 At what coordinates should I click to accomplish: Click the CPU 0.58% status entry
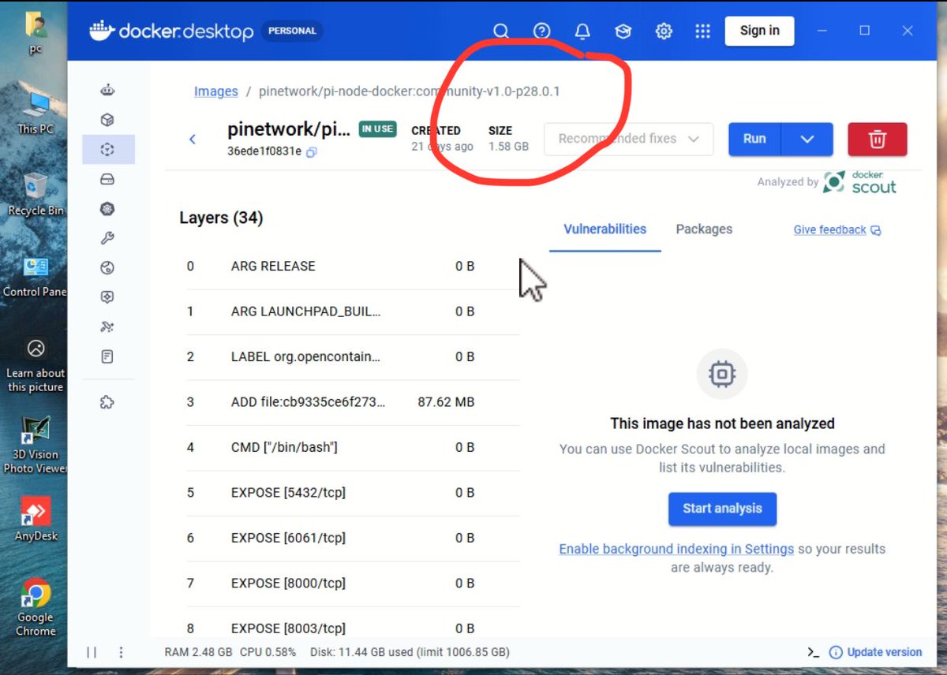coord(266,652)
